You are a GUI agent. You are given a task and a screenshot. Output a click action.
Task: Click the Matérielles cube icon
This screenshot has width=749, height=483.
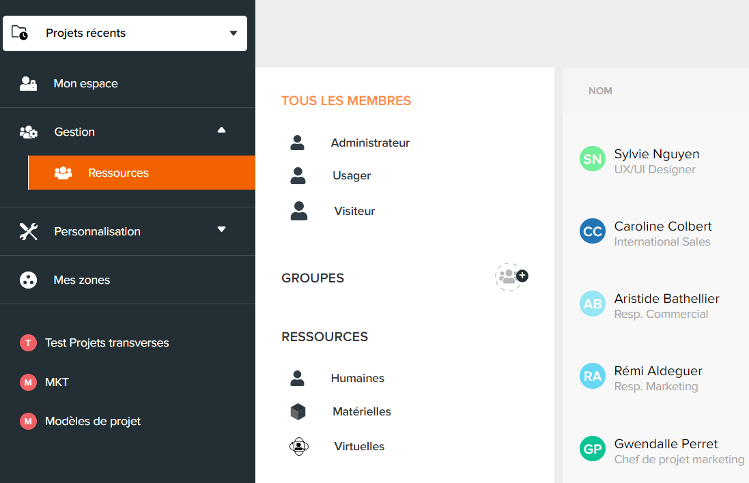coord(298,411)
